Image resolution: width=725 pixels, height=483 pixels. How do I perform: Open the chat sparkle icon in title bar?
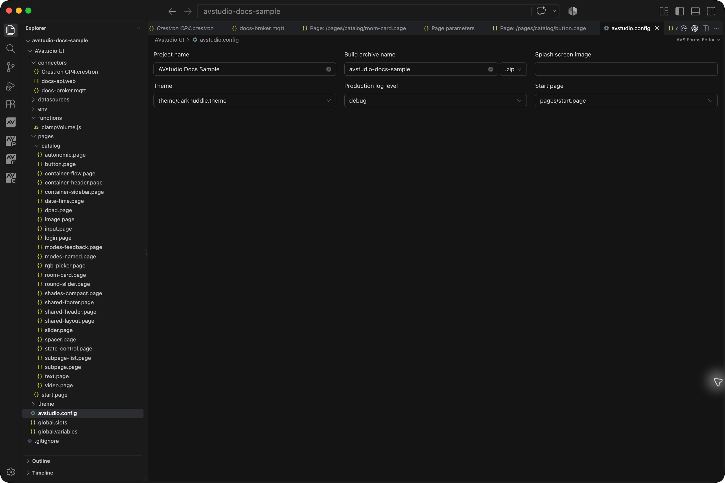(541, 11)
